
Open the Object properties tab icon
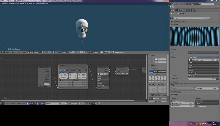point(186,10)
